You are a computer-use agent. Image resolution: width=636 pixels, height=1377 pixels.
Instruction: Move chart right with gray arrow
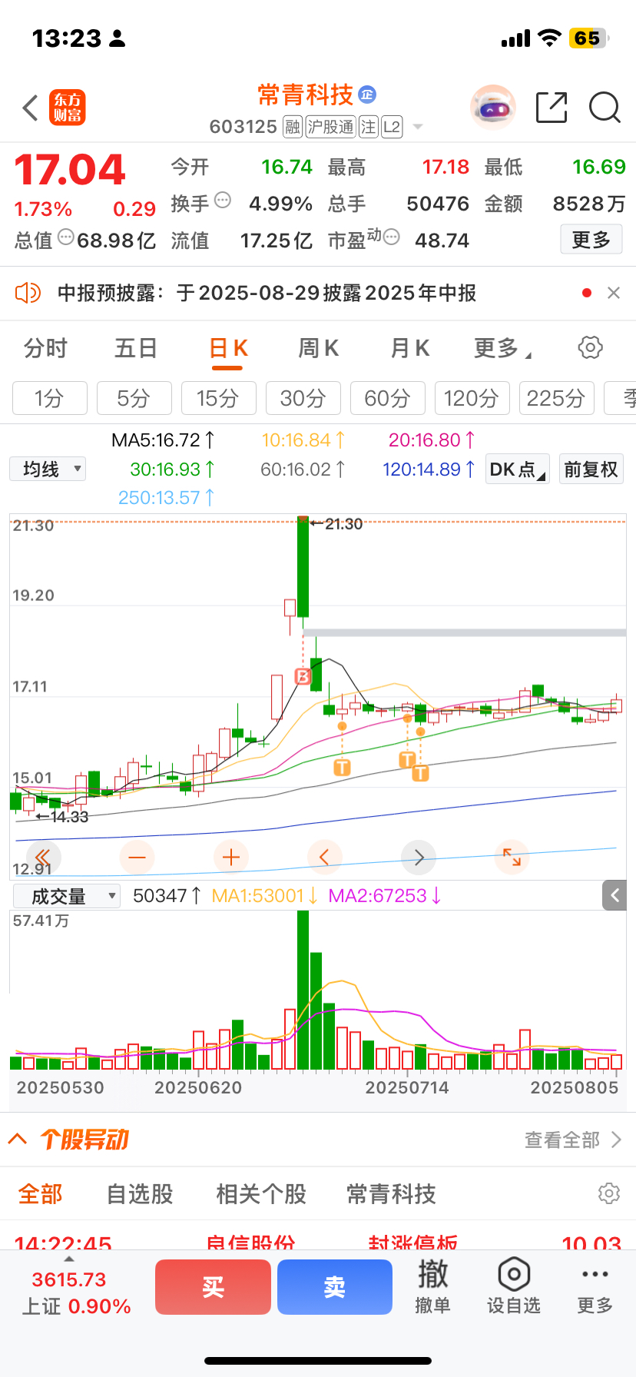(x=419, y=857)
